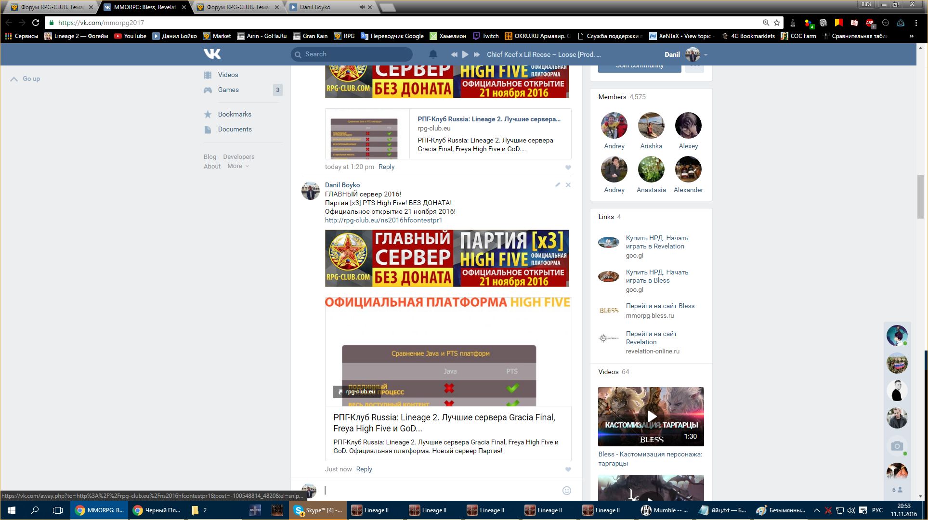Open the camera icon in the chat sidebar
Viewport: 928px width, 520px height.
[897, 446]
